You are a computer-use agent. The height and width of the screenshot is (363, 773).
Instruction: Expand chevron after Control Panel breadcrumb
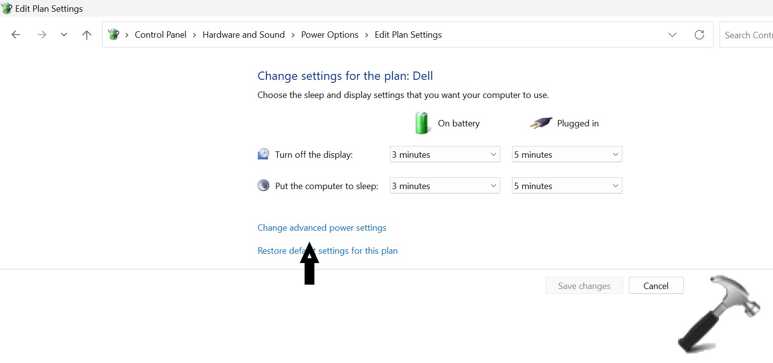point(195,35)
